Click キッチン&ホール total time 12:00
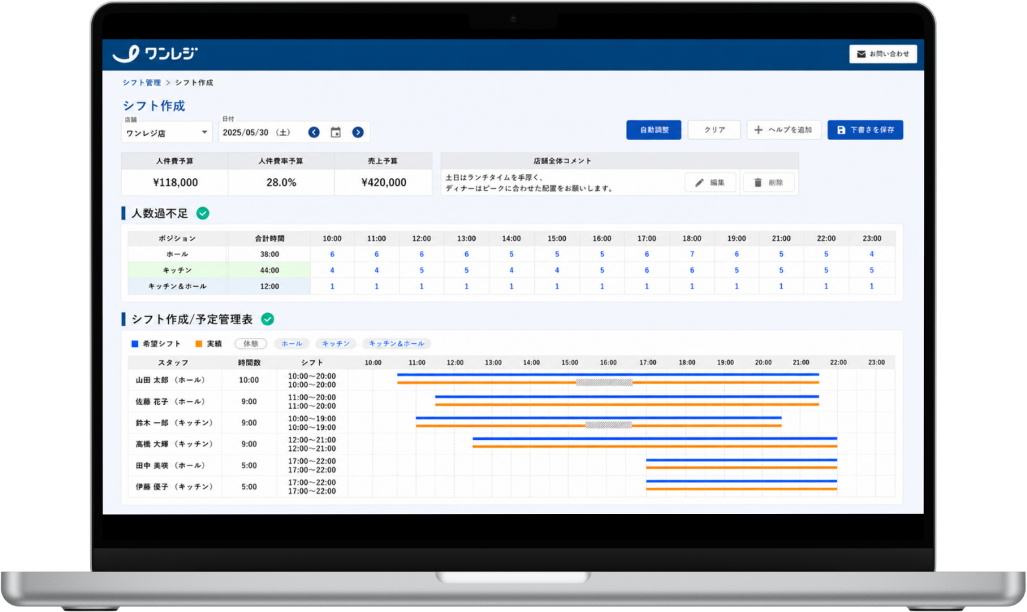The height and width of the screenshot is (612, 1027). 269,287
